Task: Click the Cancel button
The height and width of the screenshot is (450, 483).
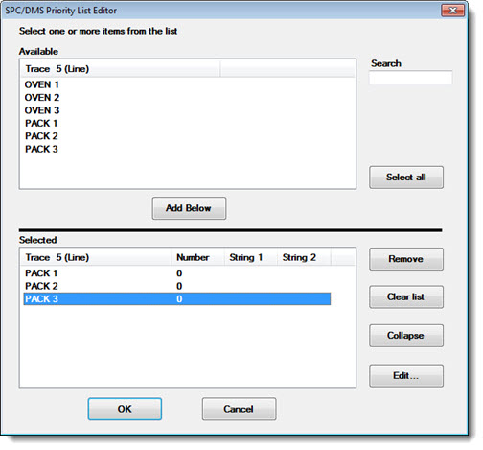Action: pos(239,409)
